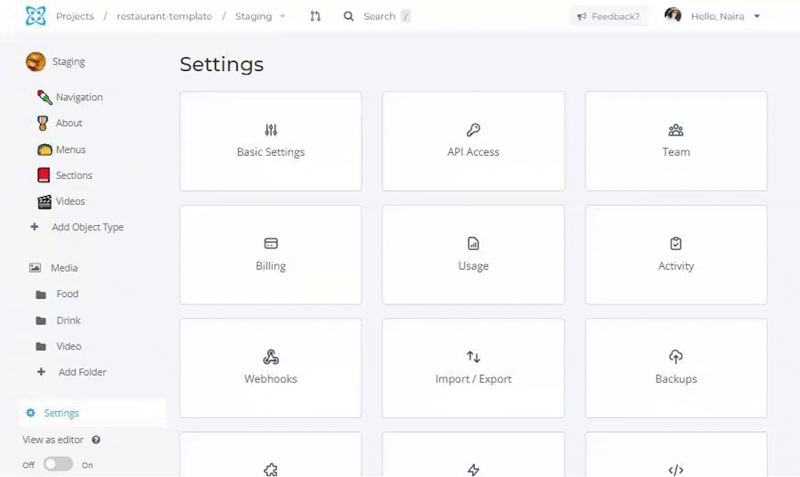Click the arrows icon on Import / Export card
Viewport: 800px width, 477px height.
pos(473,357)
